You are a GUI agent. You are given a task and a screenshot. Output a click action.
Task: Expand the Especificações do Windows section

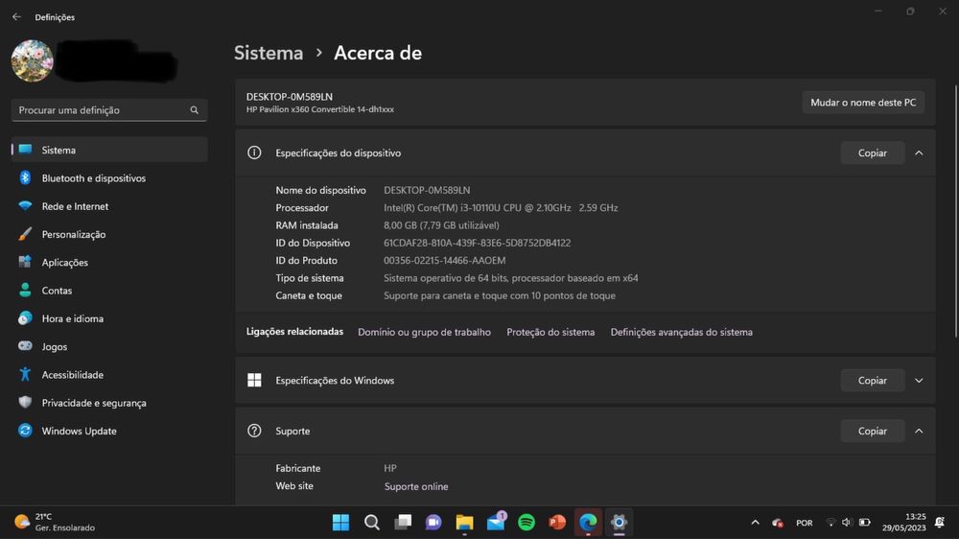[x=919, y=381]
